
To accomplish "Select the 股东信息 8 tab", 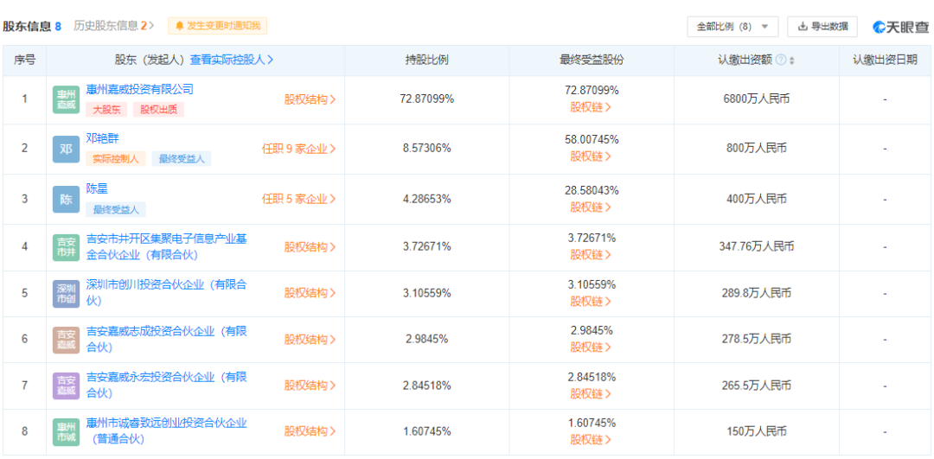I will click(32, 26).
